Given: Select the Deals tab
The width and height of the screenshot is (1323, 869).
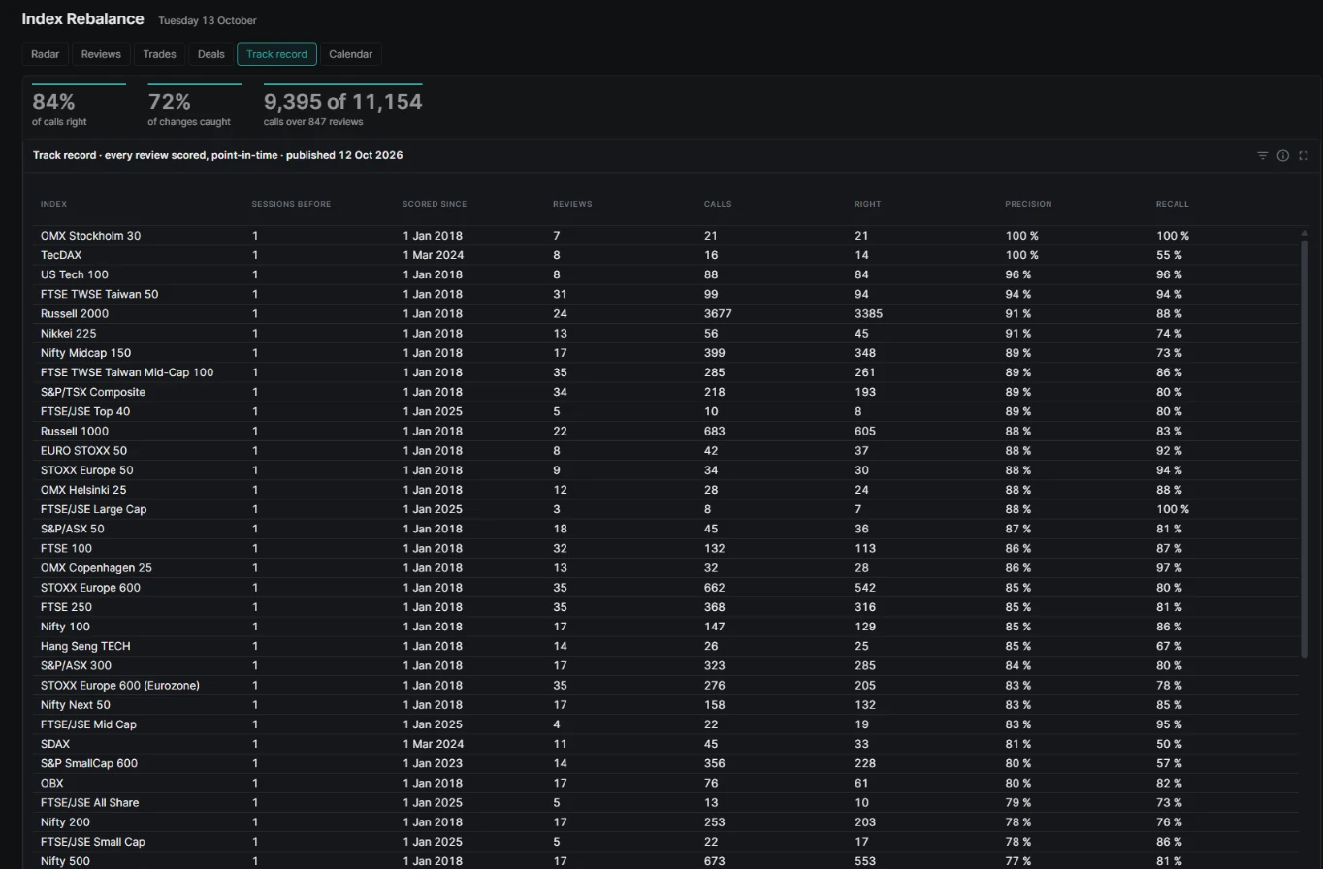Looking at the screenshot, I should click(211, 54).
